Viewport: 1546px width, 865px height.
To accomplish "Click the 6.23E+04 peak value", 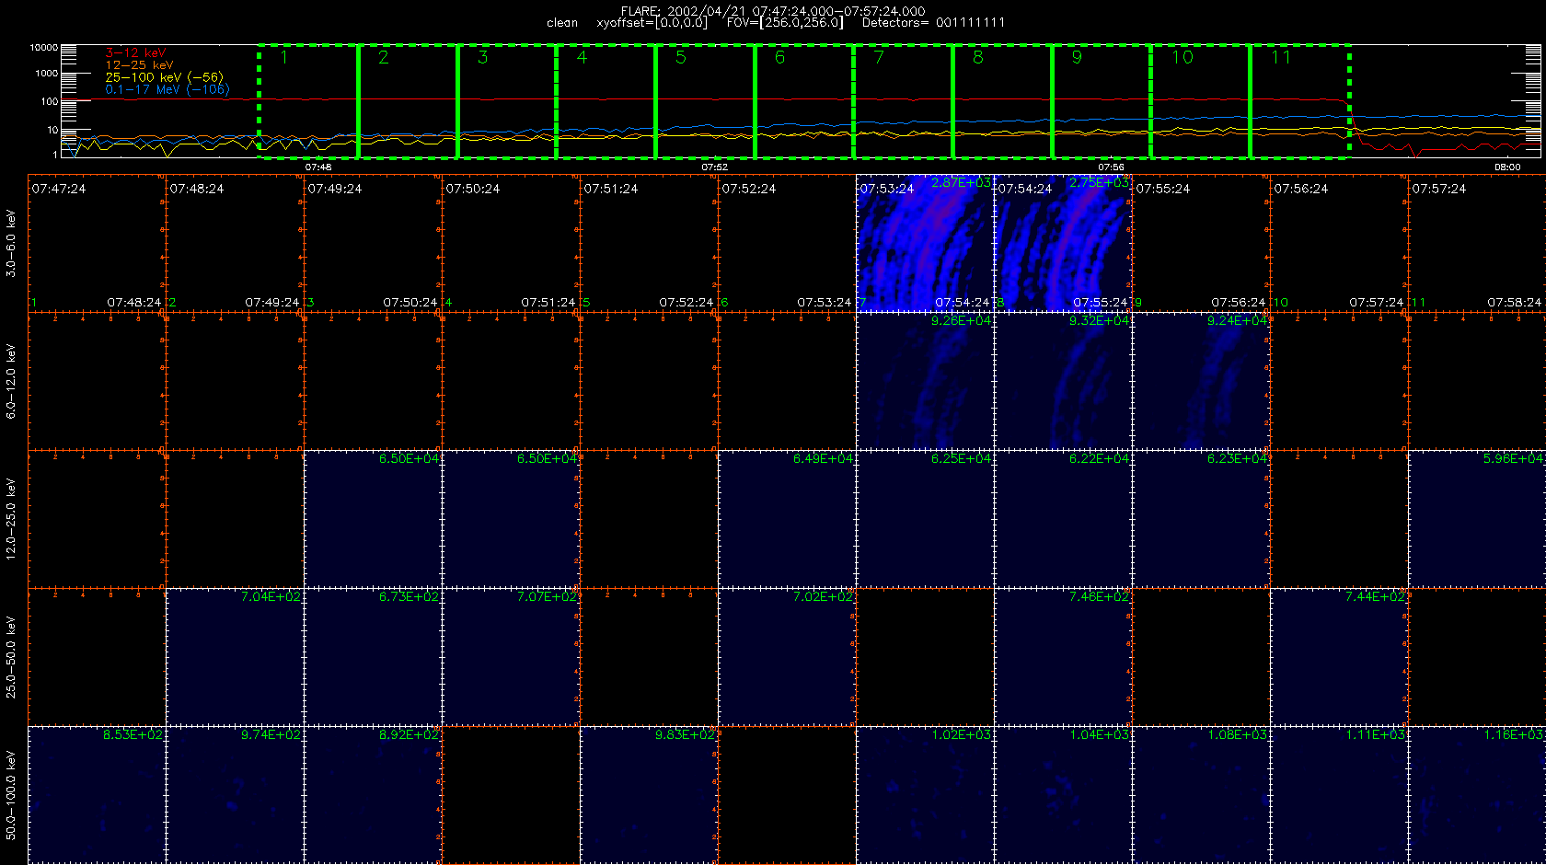I will pos(1237,458).
